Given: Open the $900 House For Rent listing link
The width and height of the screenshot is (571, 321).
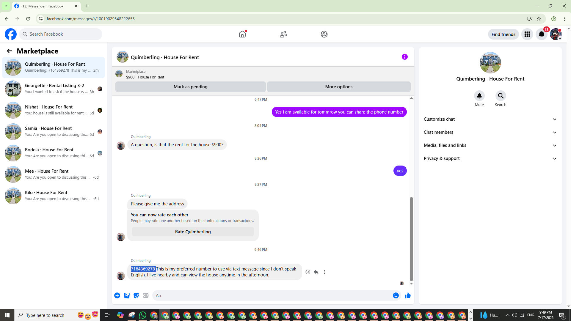Looking at the screenshot, I should 145,77.
